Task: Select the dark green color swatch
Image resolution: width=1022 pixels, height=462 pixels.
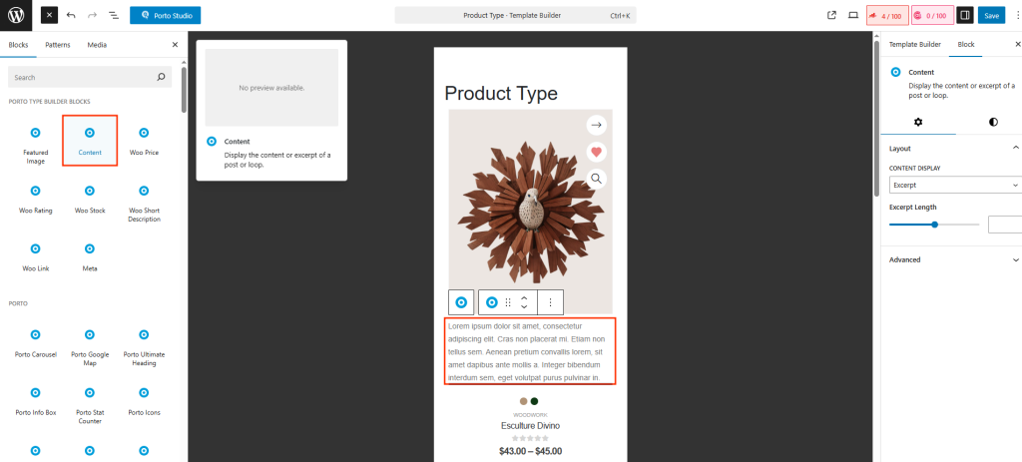Action: (534, 401)
